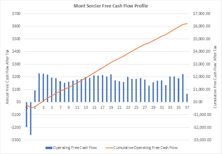The image size is (222, 154).
Task: Select the tallest negative bar below -$200
Action: point(31,118)
